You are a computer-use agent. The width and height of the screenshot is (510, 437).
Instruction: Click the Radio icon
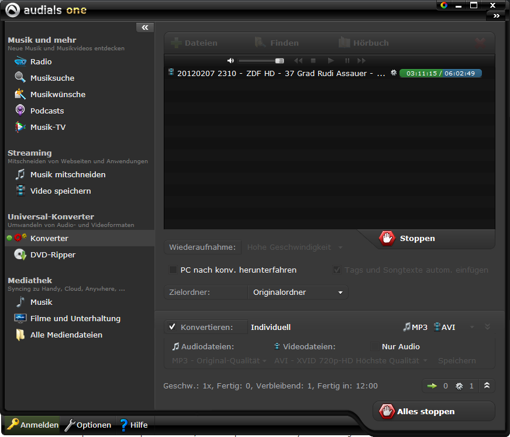point(20,61)
